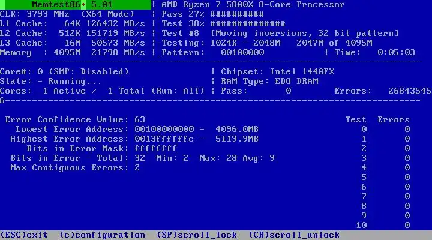This screenshot has width=432, height=240.
Task: Click the Bits in Error - Total line
Action: (x=142, y=158)
